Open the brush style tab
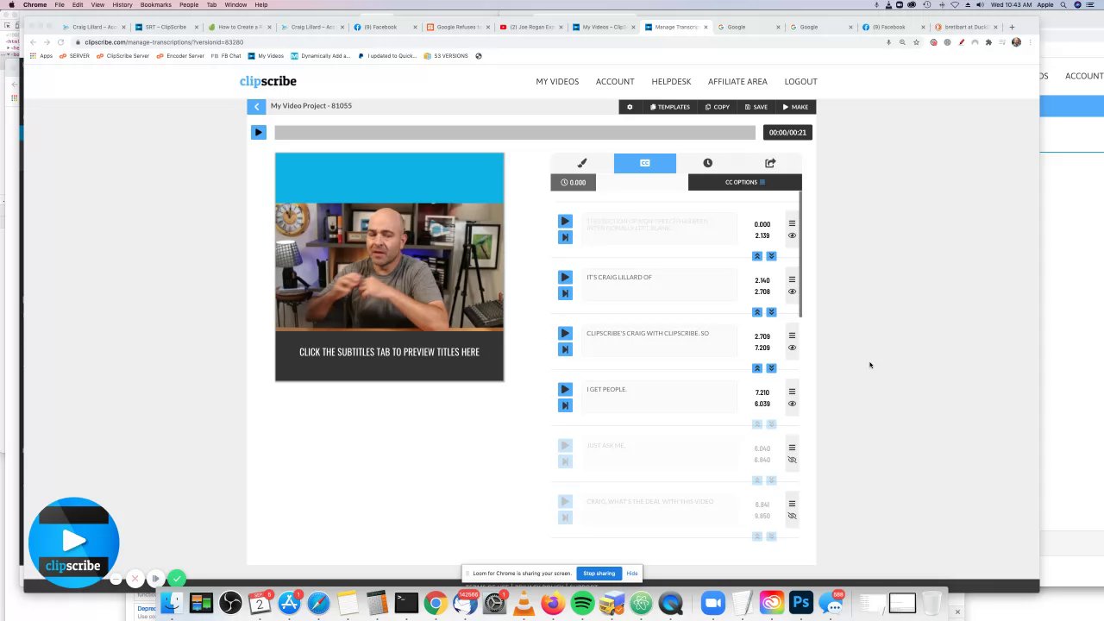The width and height of the screenshot is (1104, 621). click(x=582, y=163)
